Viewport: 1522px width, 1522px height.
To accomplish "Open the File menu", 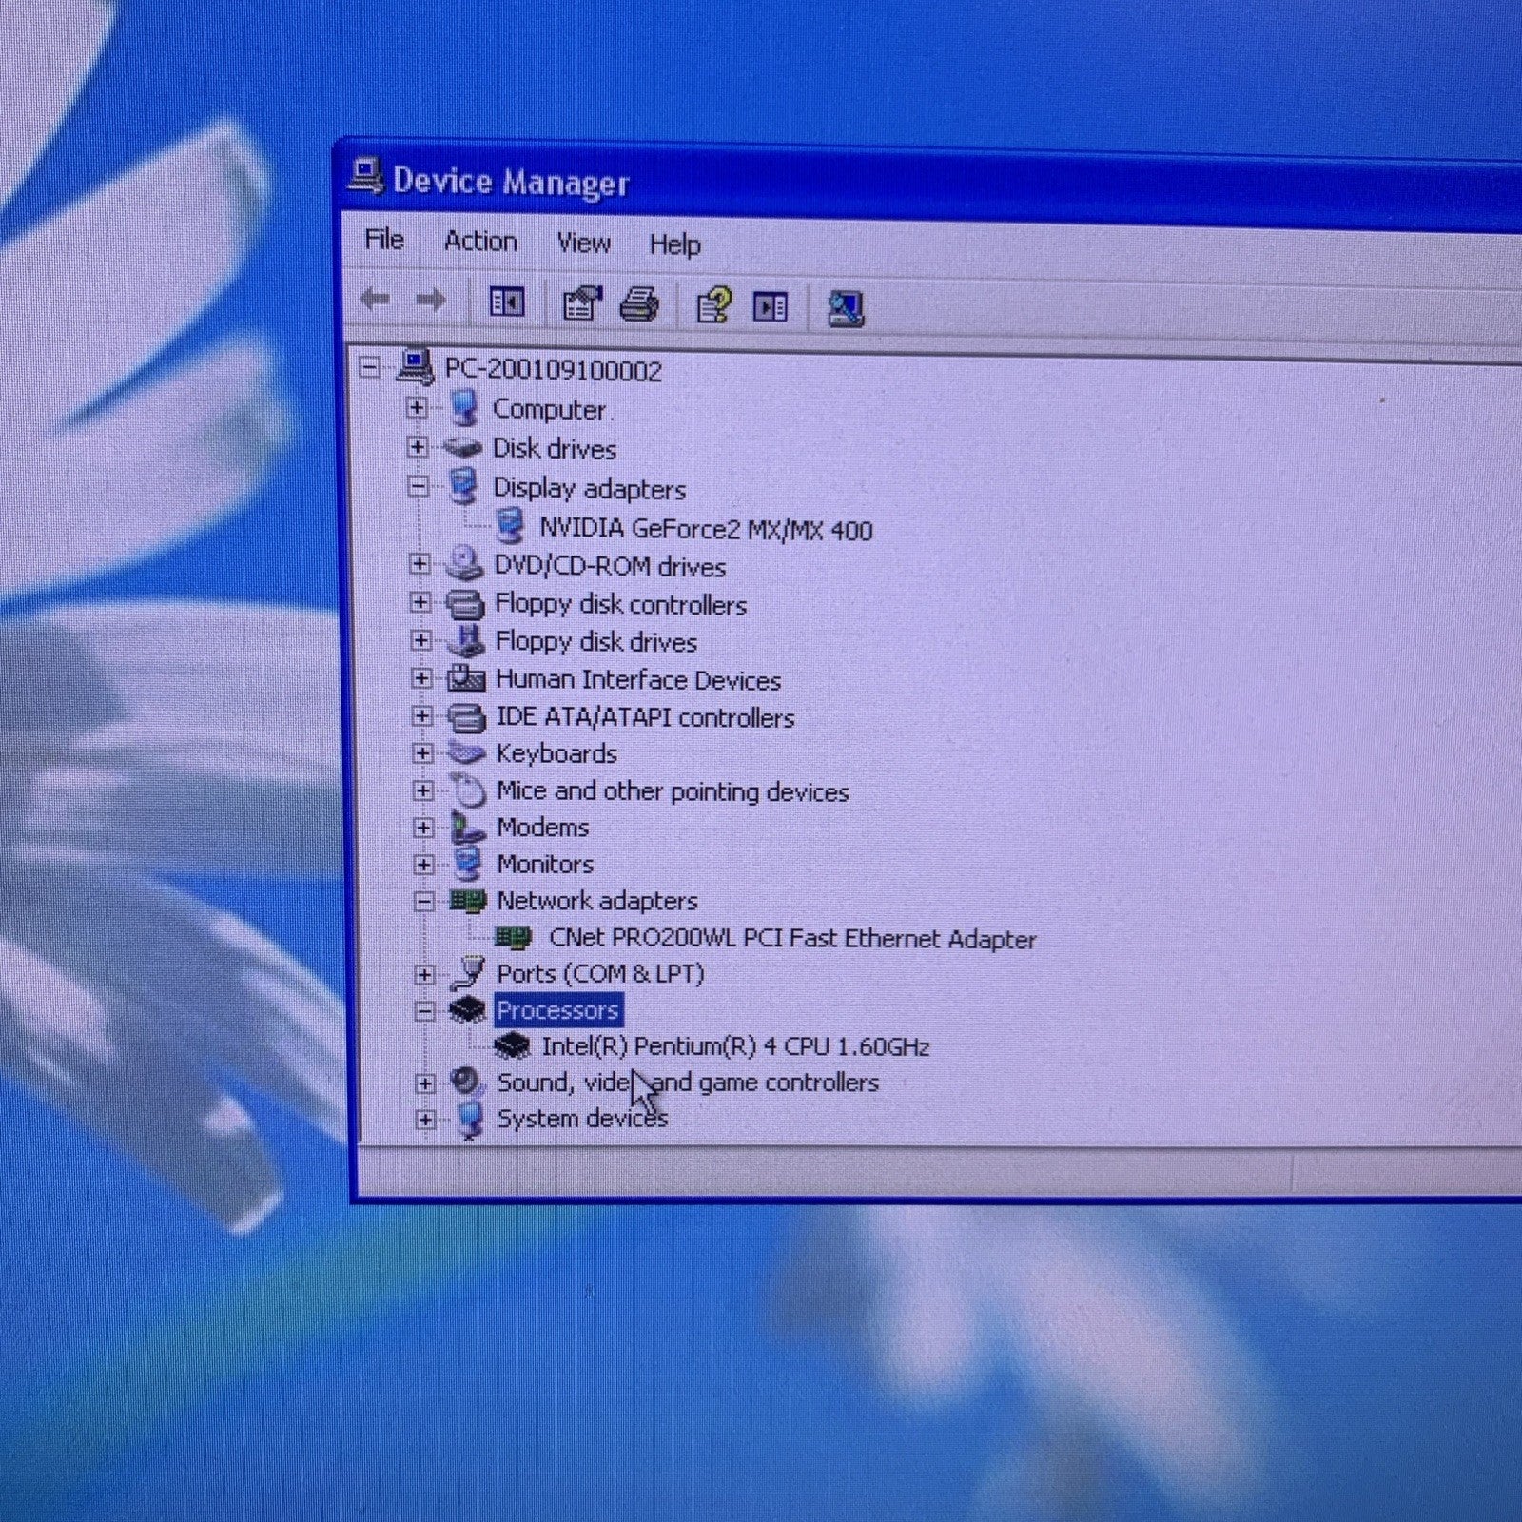I will pos(384,240).
